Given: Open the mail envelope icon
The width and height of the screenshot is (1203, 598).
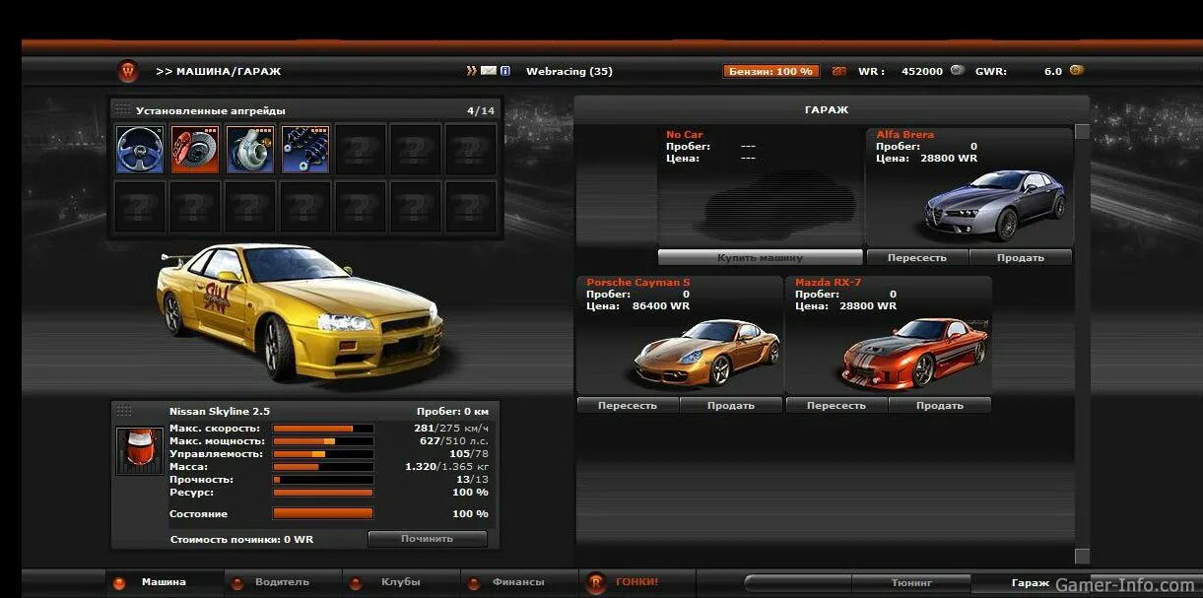Looking at the screenshot, I should click(489, 71).
